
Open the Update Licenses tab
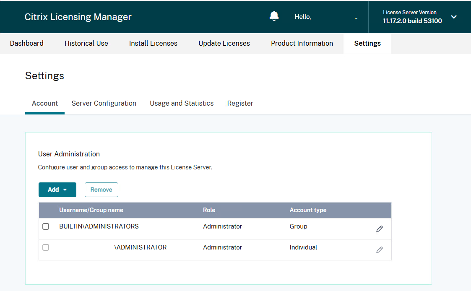pyautogui.click(x=224, y=43)
